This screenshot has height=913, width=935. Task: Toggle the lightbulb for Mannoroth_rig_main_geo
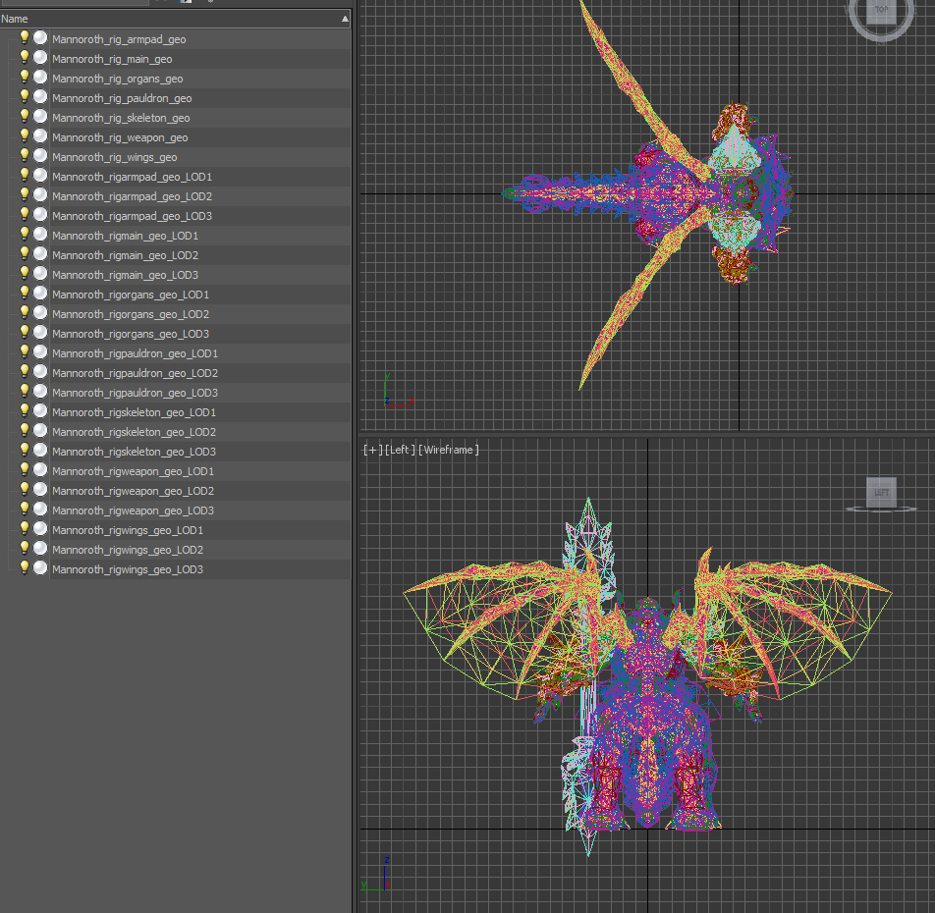click(25, 58)
